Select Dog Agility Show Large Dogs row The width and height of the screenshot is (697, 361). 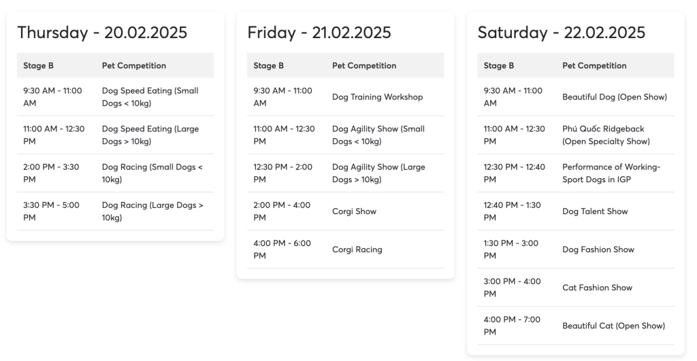point(345,173)
